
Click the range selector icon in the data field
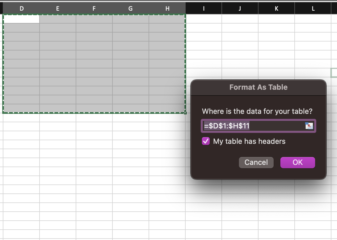pos(309,126)
